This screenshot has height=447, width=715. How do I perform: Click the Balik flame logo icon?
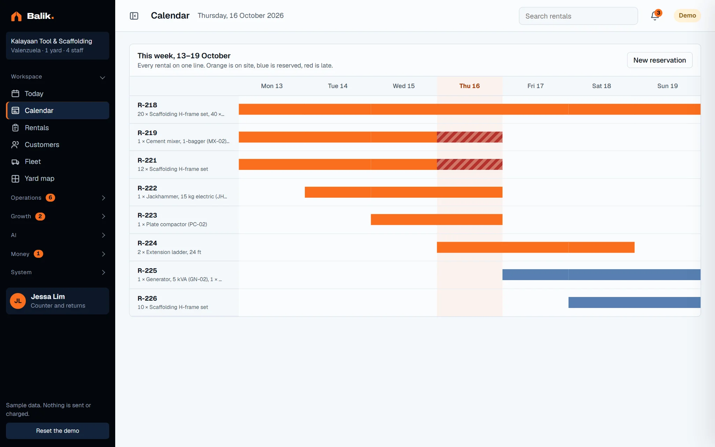pyautogui.click(x=16, y=16)
